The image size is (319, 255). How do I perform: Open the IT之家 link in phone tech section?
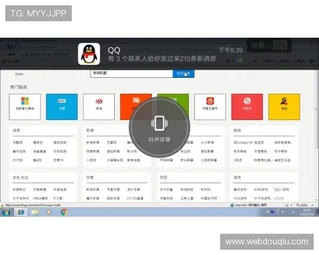click(x=58, y=198)
